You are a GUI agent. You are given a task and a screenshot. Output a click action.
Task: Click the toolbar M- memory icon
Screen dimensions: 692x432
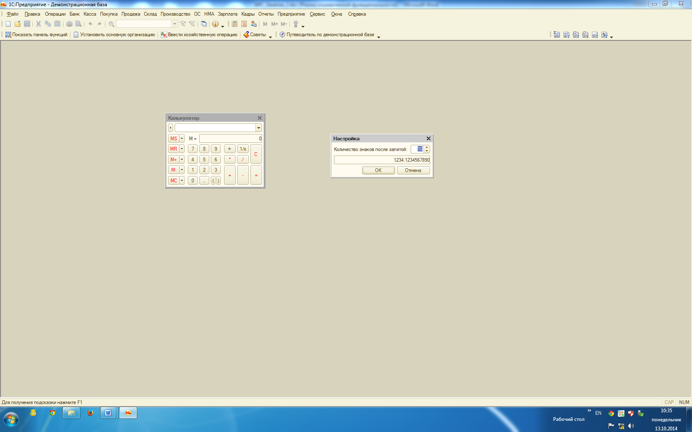284,24
